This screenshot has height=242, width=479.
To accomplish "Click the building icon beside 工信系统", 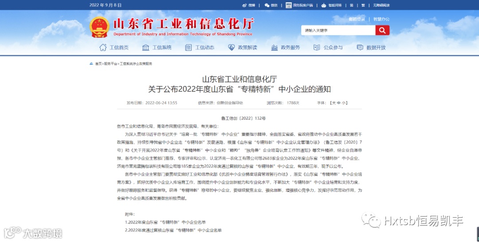I will (x=146, y=47).
